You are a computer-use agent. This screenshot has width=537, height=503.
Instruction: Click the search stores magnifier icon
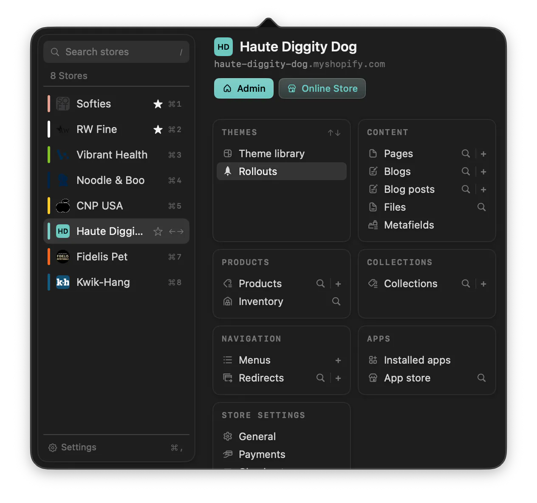point(55,52)
